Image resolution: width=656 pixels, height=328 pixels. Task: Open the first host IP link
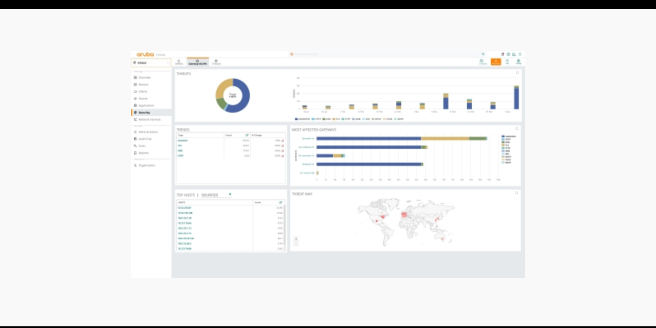[185, 208]
